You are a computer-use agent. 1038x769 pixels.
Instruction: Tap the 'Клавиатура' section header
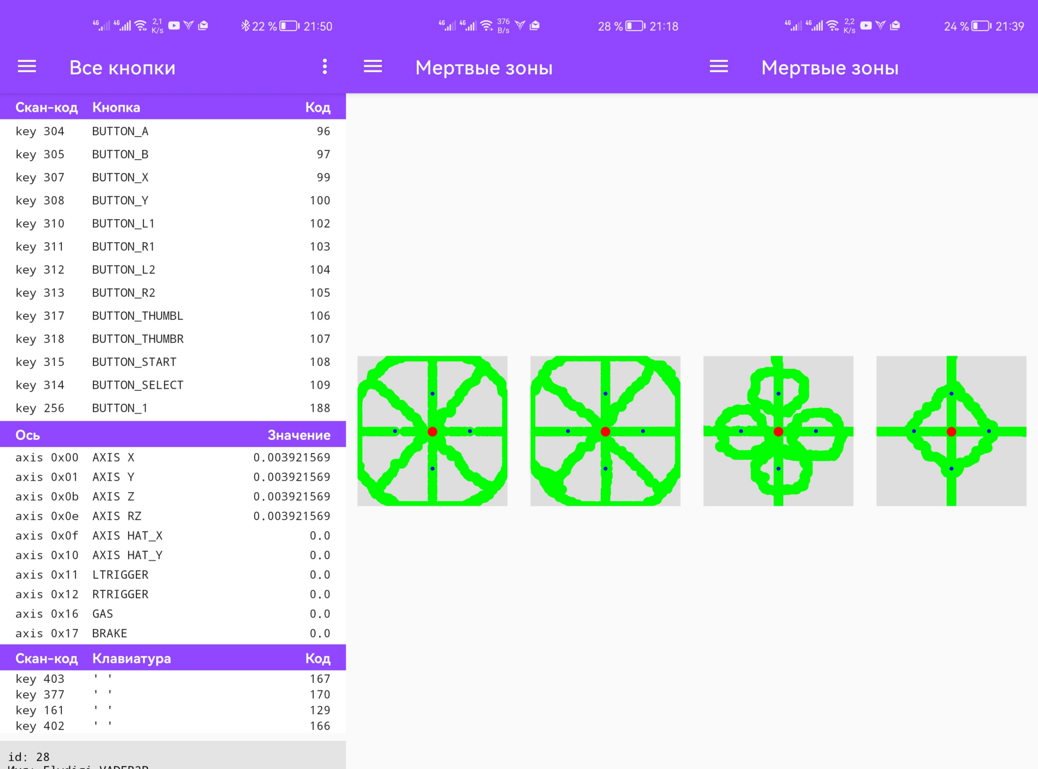131,658
